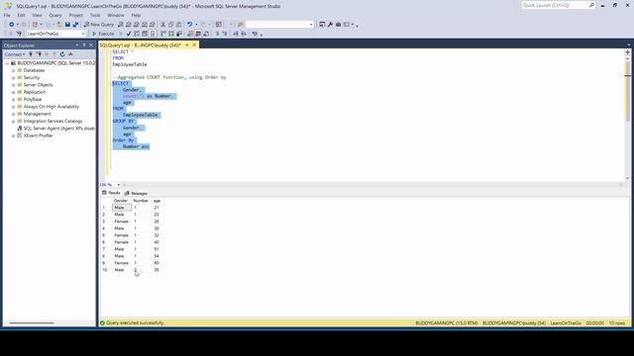Viewport: 634px width, 356px height.
Task: Click the search icon in Quick Launch
Action: click(592, 5)
